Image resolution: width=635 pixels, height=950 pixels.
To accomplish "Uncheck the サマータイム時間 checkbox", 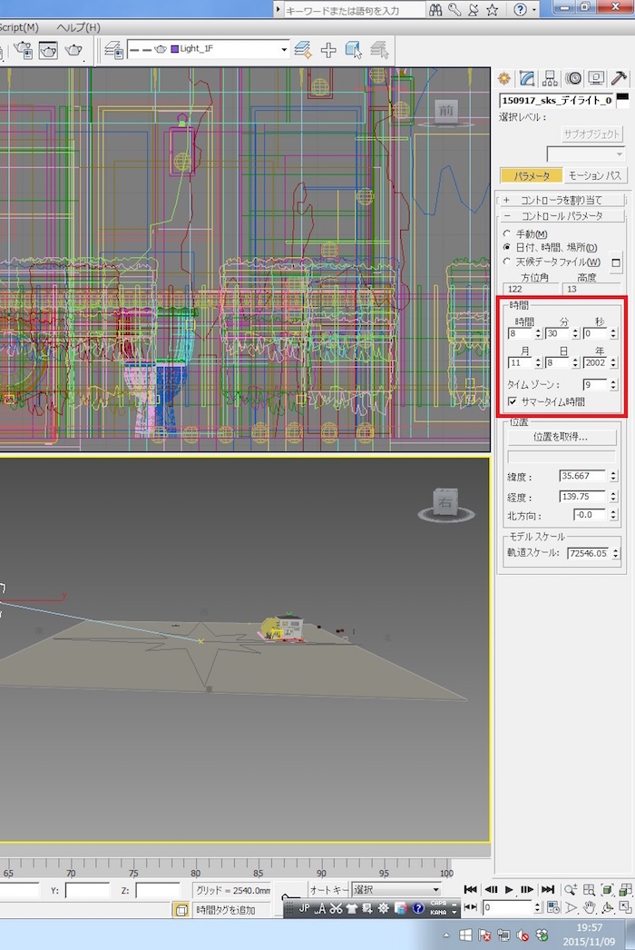I will [x=513, y=401].
